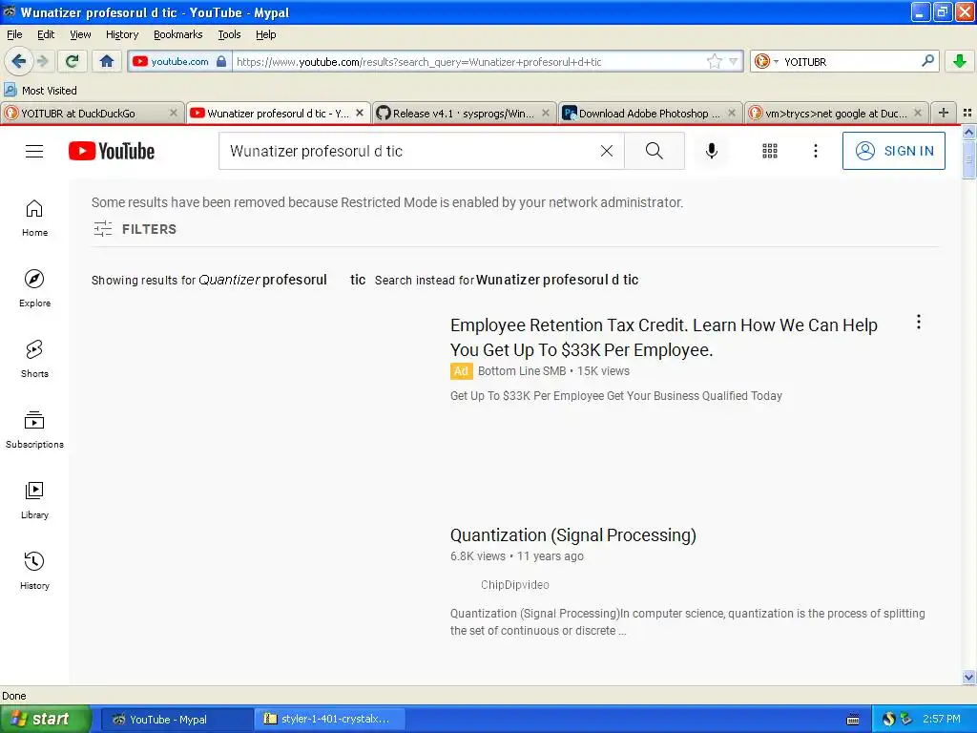Viewport: 977px width, 733px height.
Task: Select YouTube - Mypal taskbar button
Action: pos(177,720)
